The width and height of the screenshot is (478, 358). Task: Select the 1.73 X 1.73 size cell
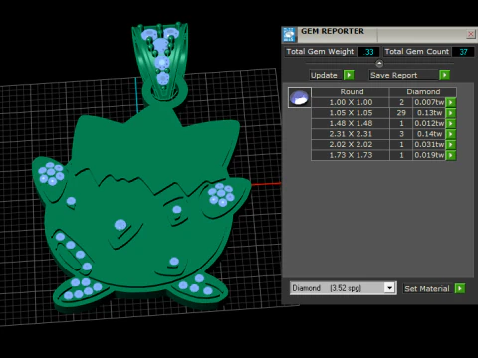351,155
